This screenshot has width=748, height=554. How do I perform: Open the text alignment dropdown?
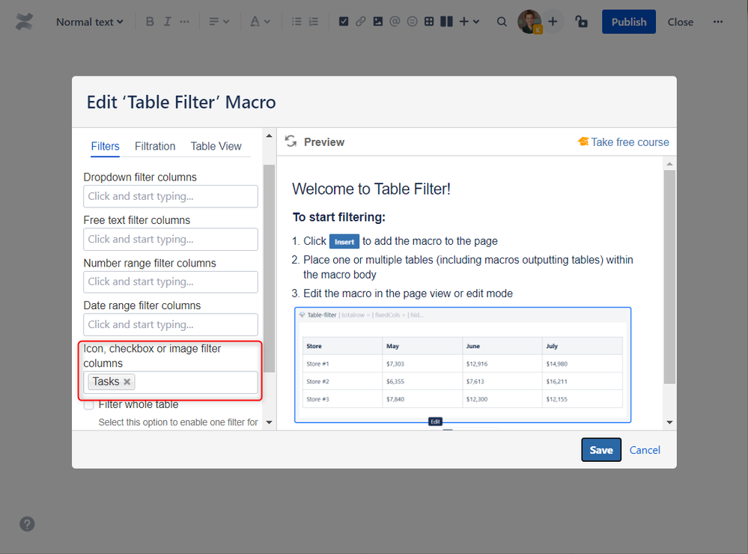pos(219,22)
